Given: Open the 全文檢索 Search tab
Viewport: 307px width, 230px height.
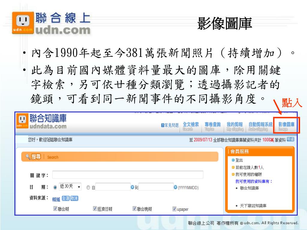Looking at the screenshot, I should pyautogui.click(x=191, y=127).
